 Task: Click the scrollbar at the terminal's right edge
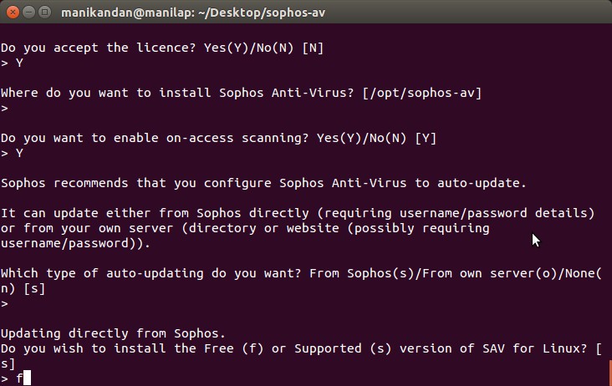610,373
